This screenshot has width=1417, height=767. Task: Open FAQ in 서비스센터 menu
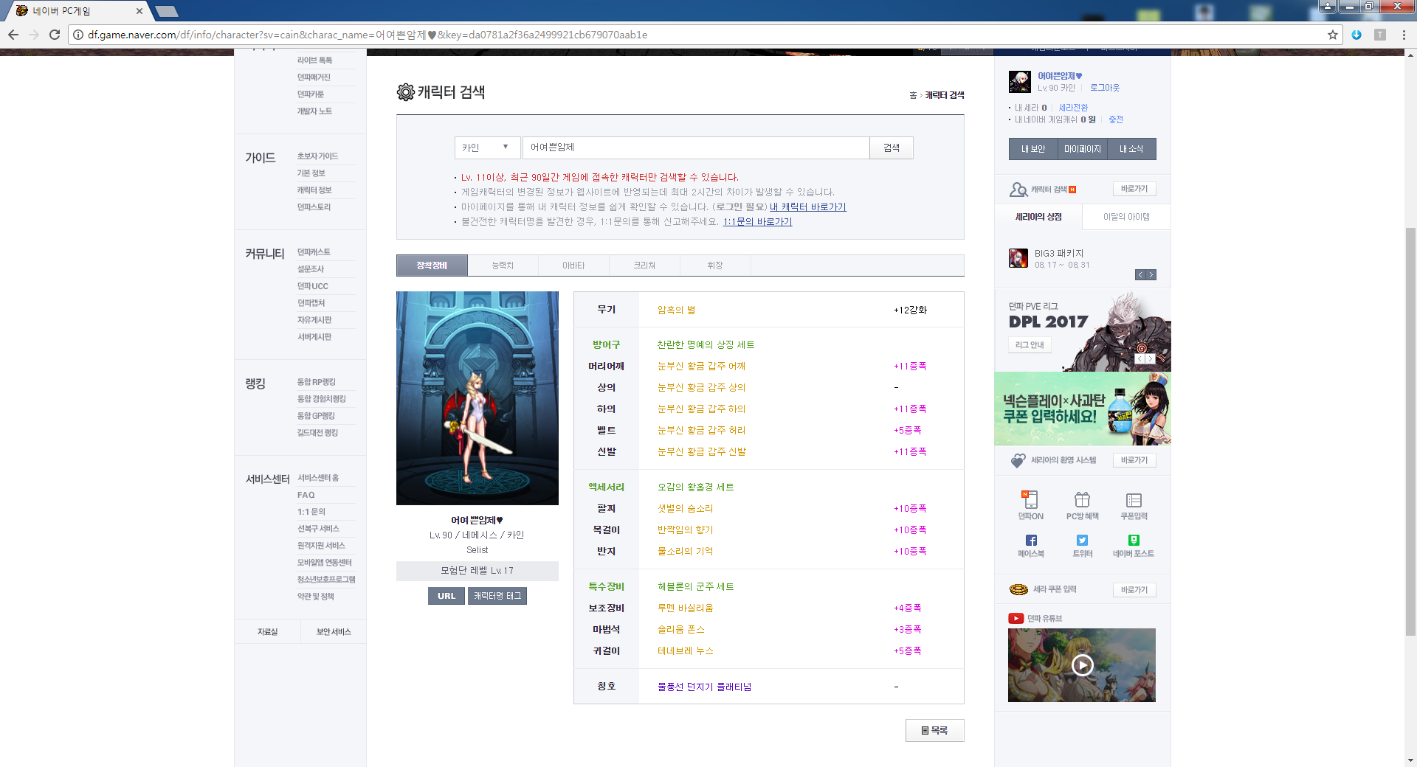pos(306,495)
